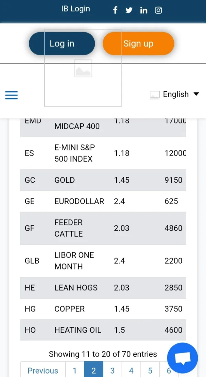The height and width of the screenshot is (377, 206).
Task: Click the broken logo image placeholder
Action: (83, 68)
